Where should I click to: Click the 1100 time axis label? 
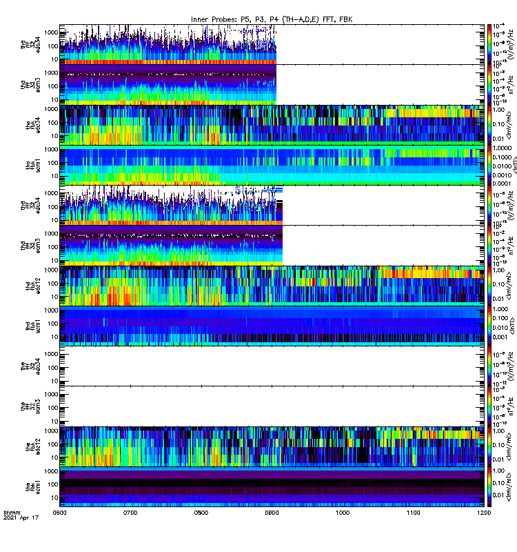coord(414,513)
